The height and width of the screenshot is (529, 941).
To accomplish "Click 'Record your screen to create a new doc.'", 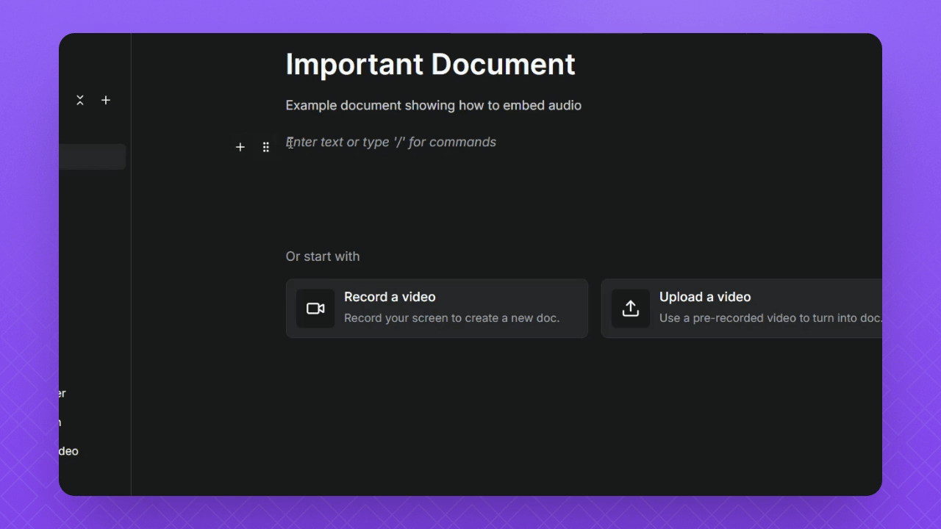I will pos(452,318).
